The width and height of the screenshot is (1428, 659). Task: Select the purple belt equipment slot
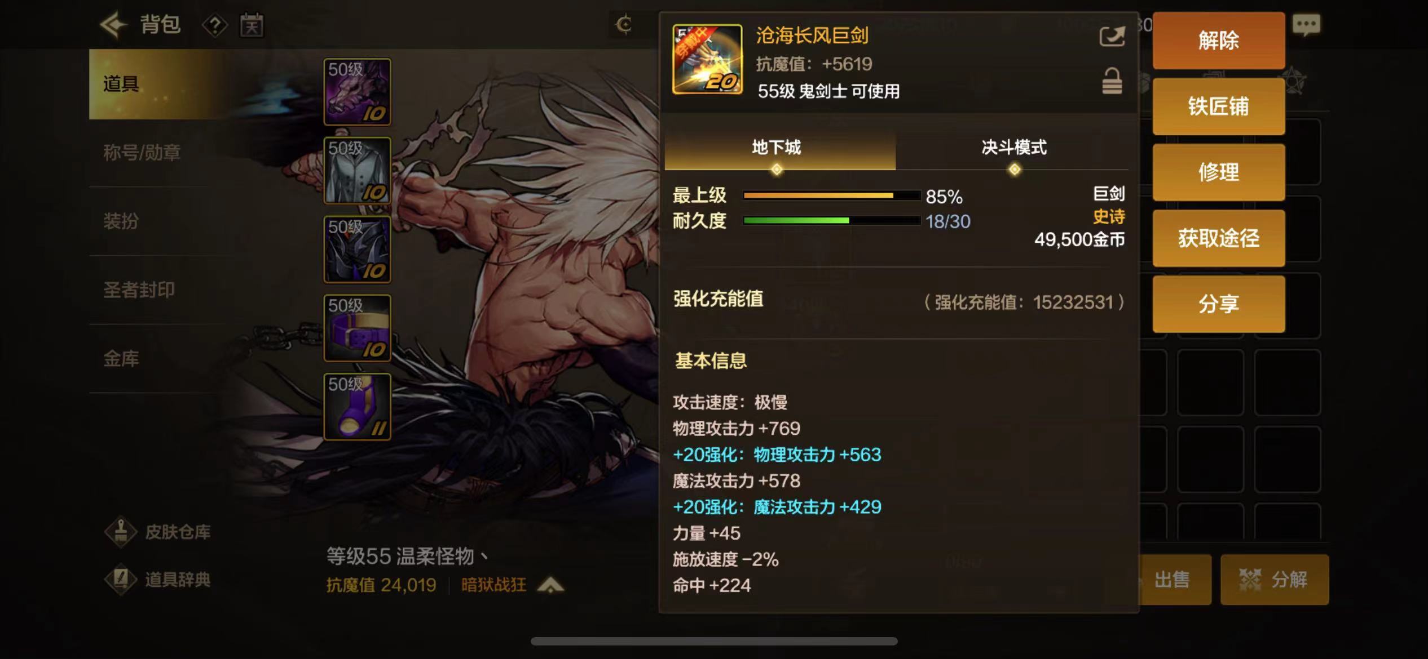(358, 328)
